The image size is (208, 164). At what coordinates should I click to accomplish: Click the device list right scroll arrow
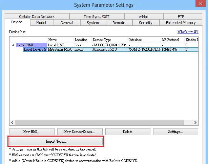click(x=195, y=122)
